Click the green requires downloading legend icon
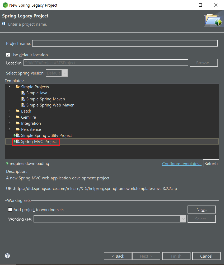This screenshot has height=265, width=224. [7, 164]
